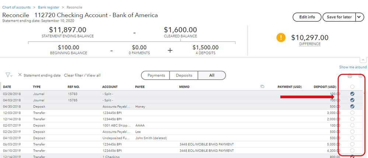Collapse the summary panel with the up chevron
This screenshot has height=158, width=368.
click(x=363, y=60)
